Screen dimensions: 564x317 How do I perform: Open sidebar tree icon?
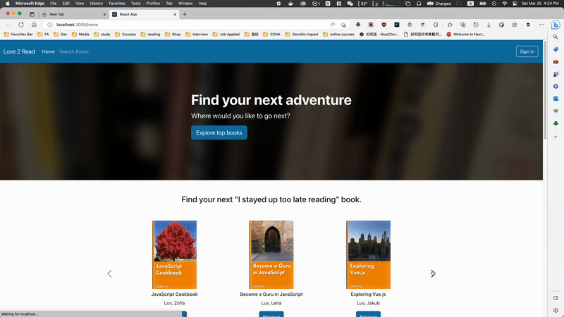coord(556,123)
